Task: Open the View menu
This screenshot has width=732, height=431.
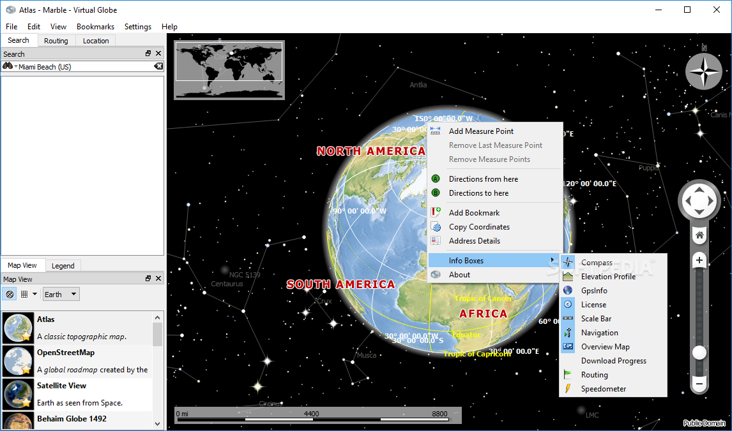Action: [x=58, y=27]
